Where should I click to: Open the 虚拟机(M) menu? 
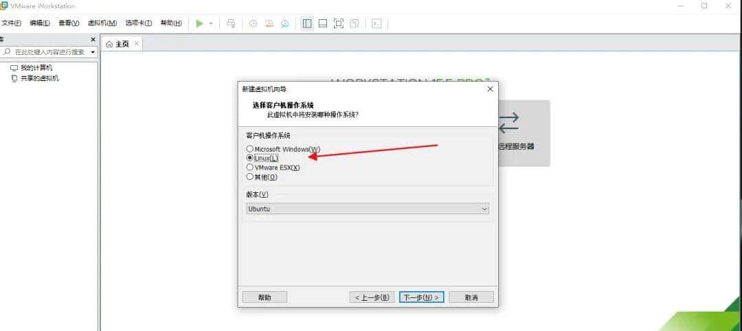point(102,23)
